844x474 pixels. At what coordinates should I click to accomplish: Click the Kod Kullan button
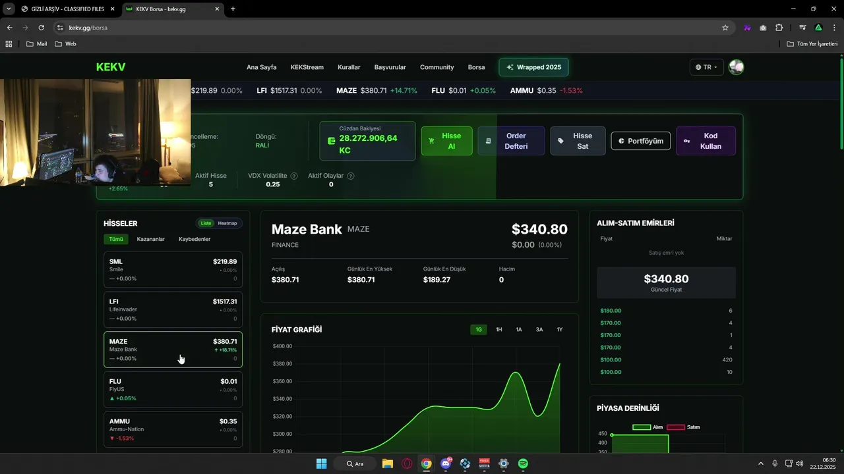click(706, 141)
